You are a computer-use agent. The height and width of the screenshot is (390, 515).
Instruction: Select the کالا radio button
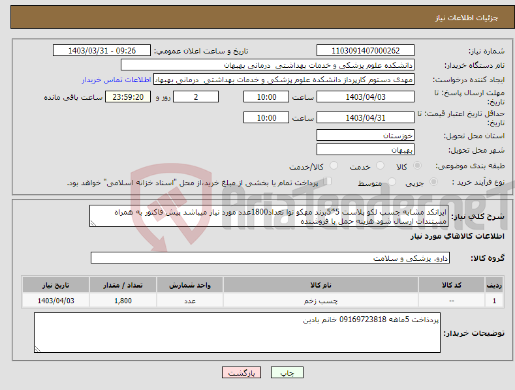417,166
